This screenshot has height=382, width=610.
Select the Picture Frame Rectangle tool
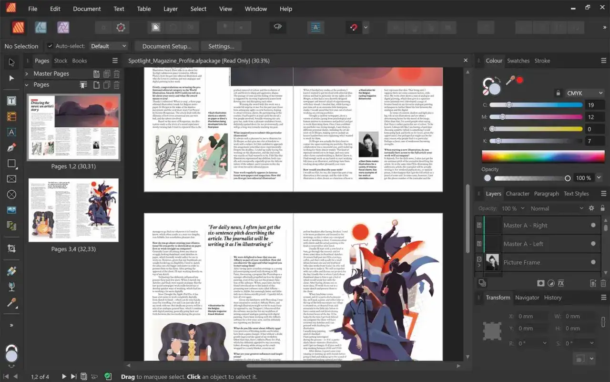click(x=11, y=179)
